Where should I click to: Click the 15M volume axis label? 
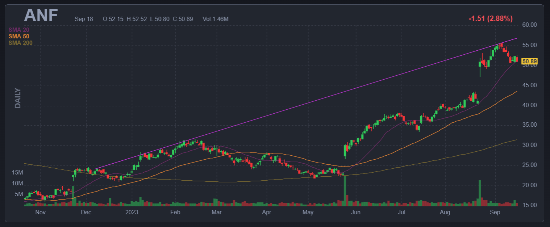coord(17,172)
